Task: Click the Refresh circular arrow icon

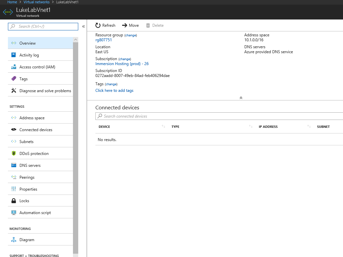Action: point(98,25)
